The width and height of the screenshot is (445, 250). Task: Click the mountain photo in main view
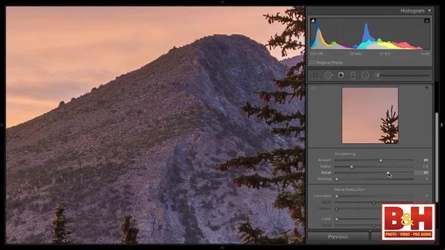tap(155, 125)
